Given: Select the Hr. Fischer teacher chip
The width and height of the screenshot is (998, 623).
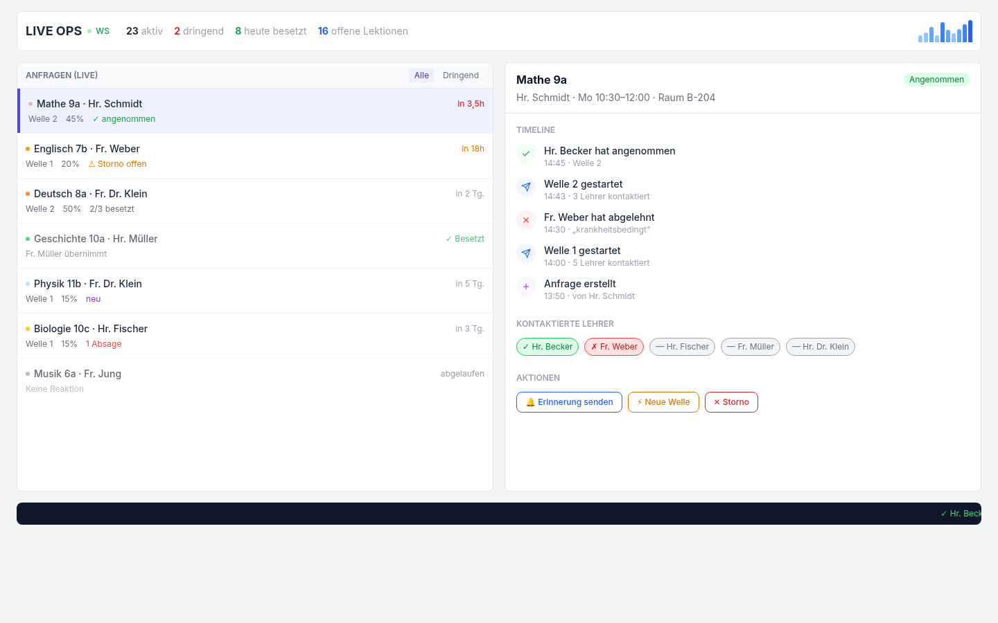Looking at the screenshot, I should 682,347.
